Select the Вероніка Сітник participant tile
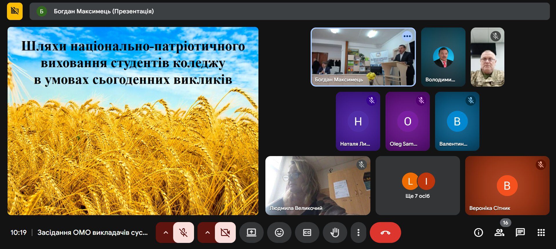This screenshot has width=556, height=249. point(507,186)
